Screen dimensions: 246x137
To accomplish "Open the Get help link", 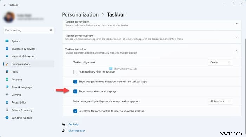I will 73,124.
